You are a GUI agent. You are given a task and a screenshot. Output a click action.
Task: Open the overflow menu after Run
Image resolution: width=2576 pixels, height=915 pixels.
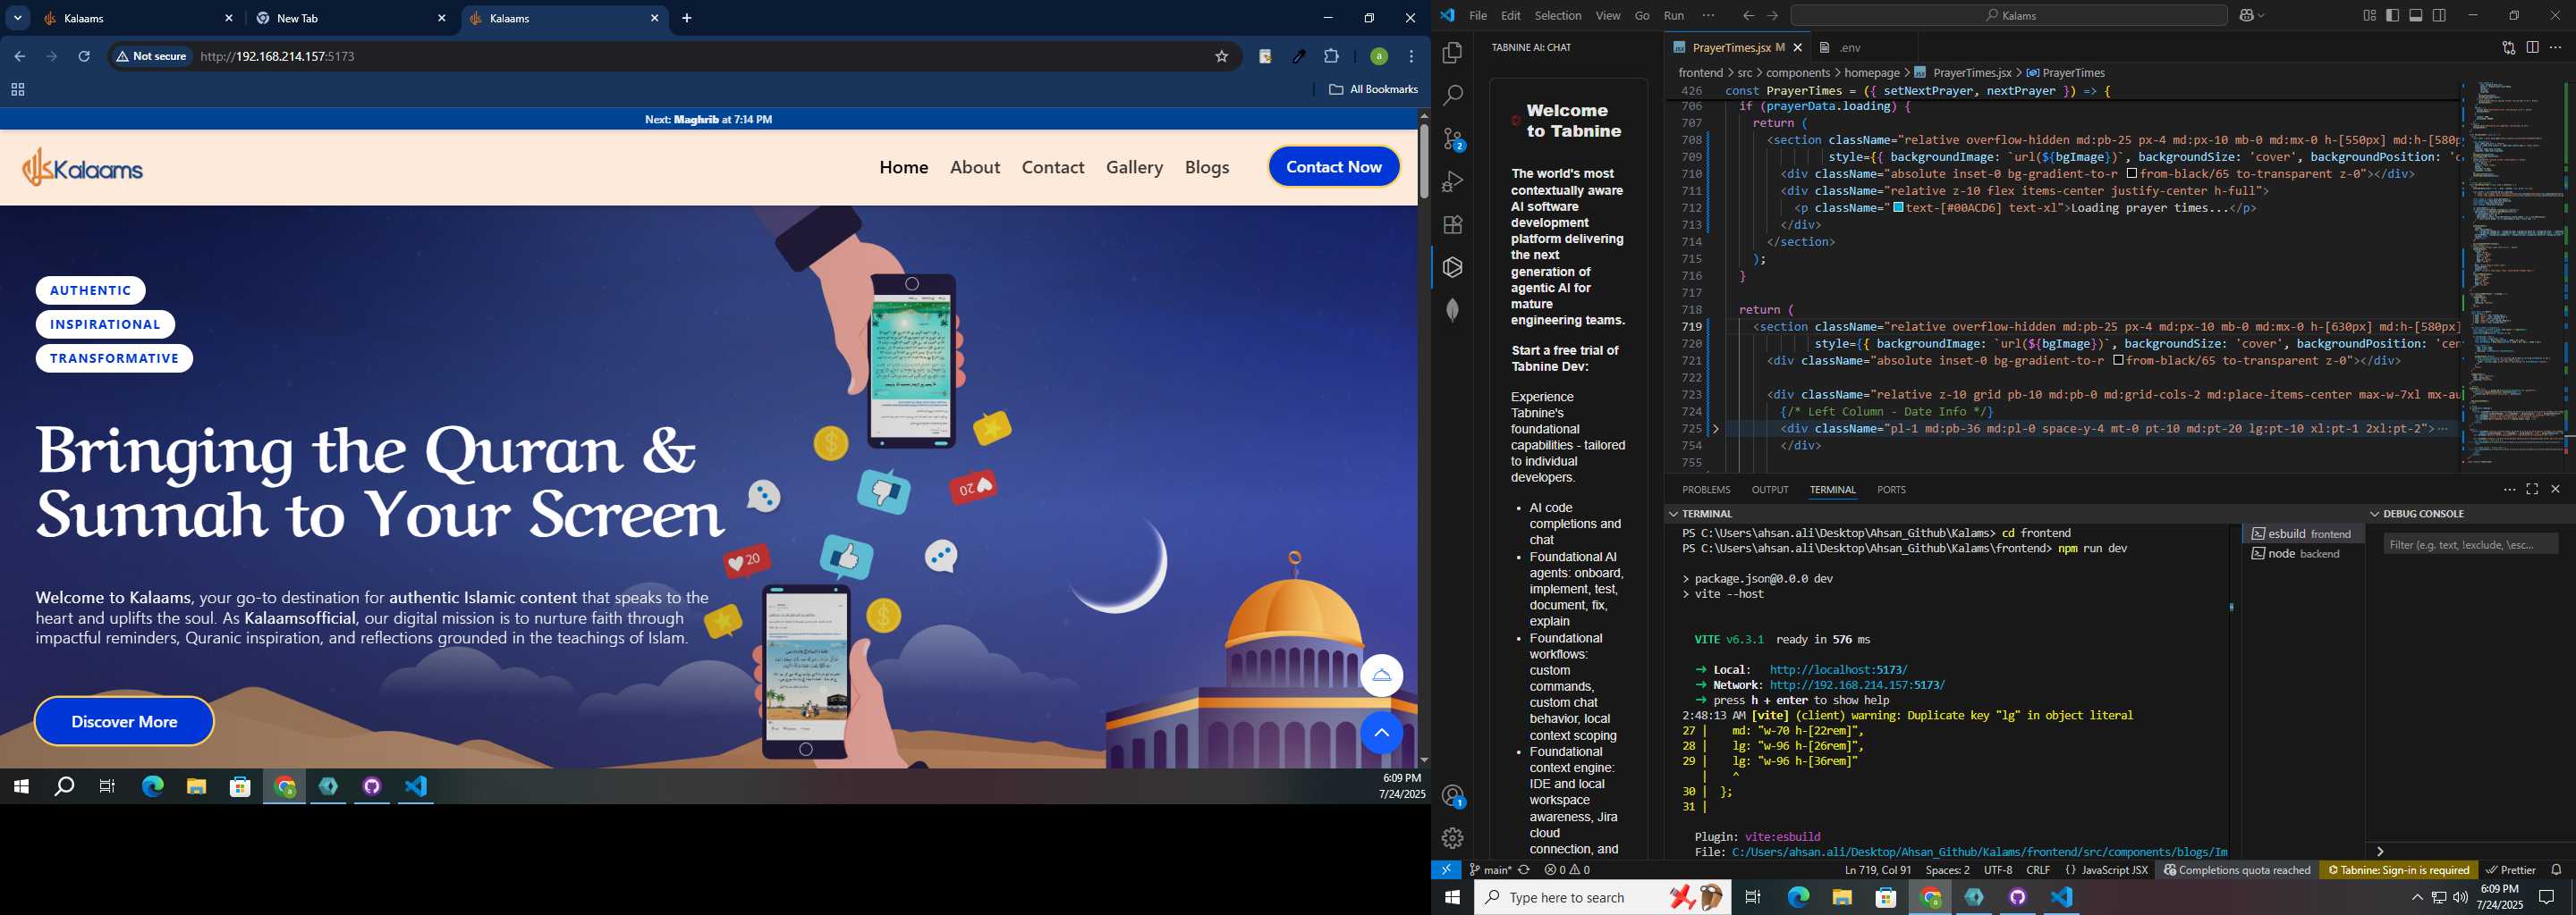coord(1708,16)
